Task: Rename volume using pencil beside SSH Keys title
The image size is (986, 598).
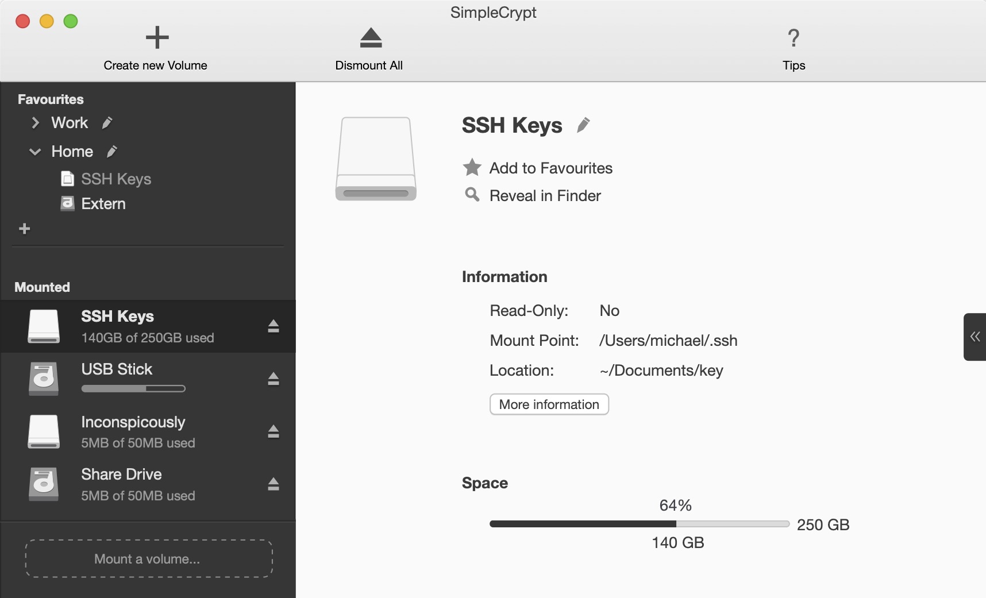Action: [583, 125]
